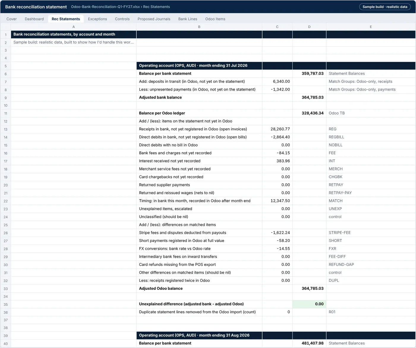Select the 'Adjusted bank balance' label cell
The width and height of the screenshot is (416, 348).
[x=199, y=97]
